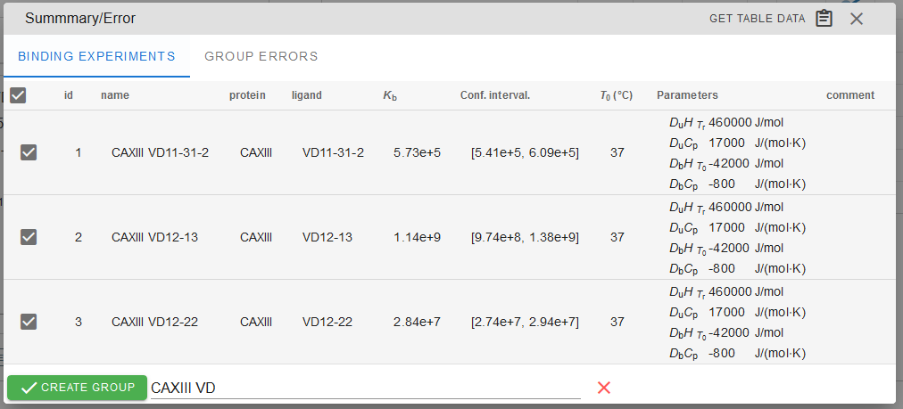The height and width of the screenshot is (409, 903).
Task: Switch to the Group Errors tab
Action: [261, 56]
